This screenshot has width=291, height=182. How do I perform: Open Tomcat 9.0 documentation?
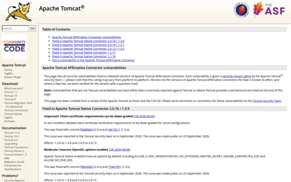11,140
